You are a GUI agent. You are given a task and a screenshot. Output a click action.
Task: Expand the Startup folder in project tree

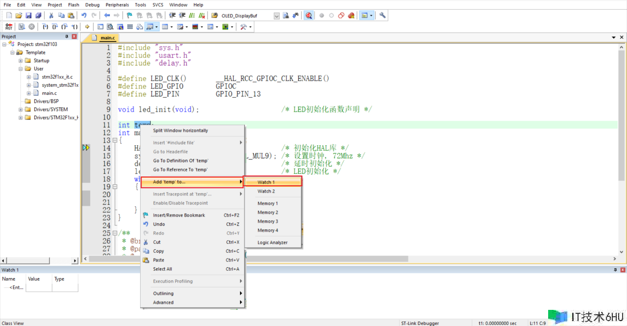21,61
